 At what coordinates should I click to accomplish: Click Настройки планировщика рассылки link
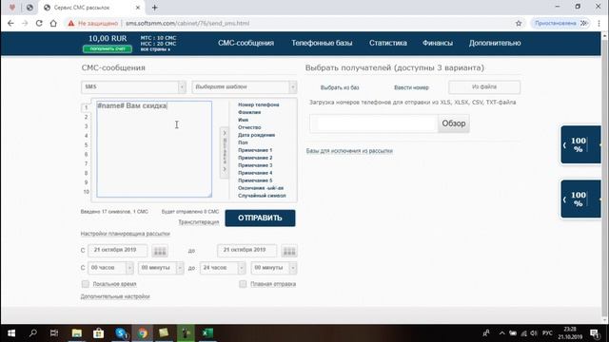(125, 234)
